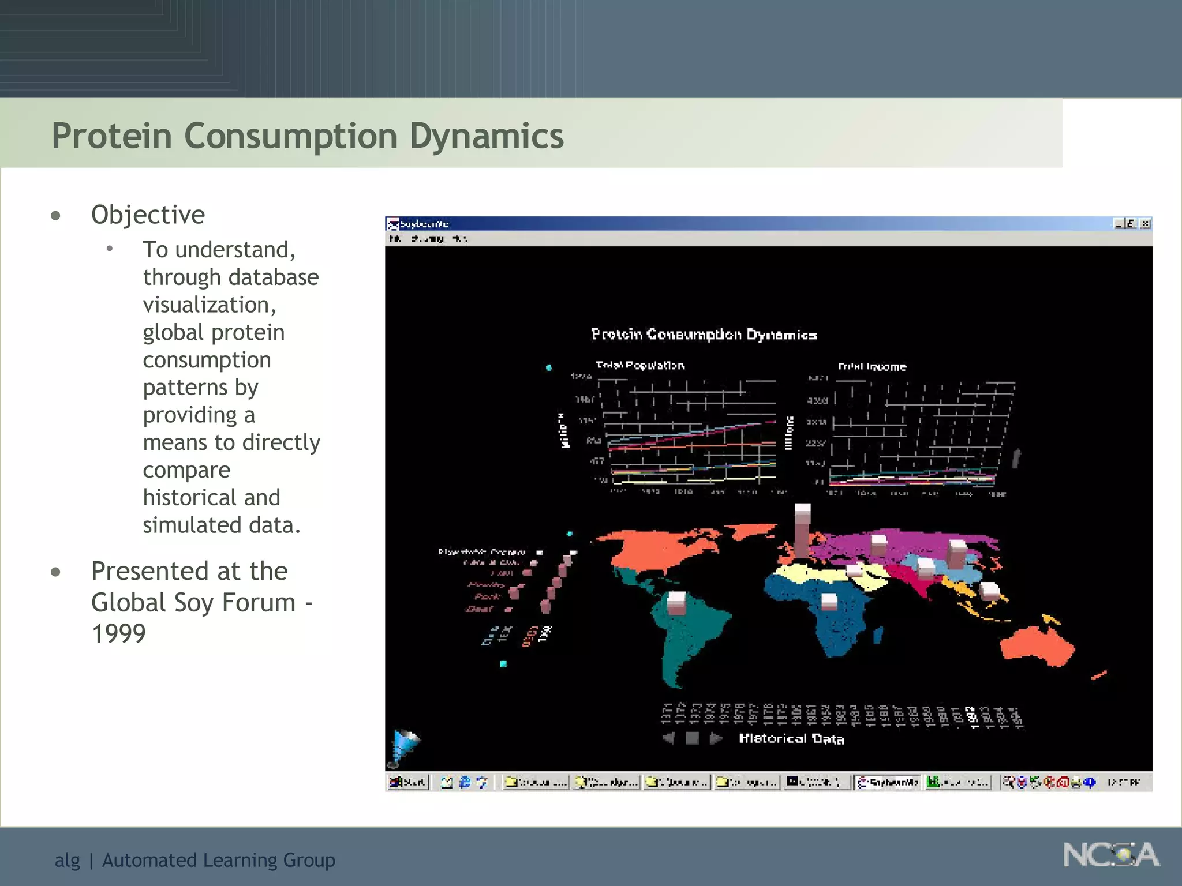This screenshot has height=886, width=1182.
Task: Click the Australia region on map
Action: (1036, 646)
